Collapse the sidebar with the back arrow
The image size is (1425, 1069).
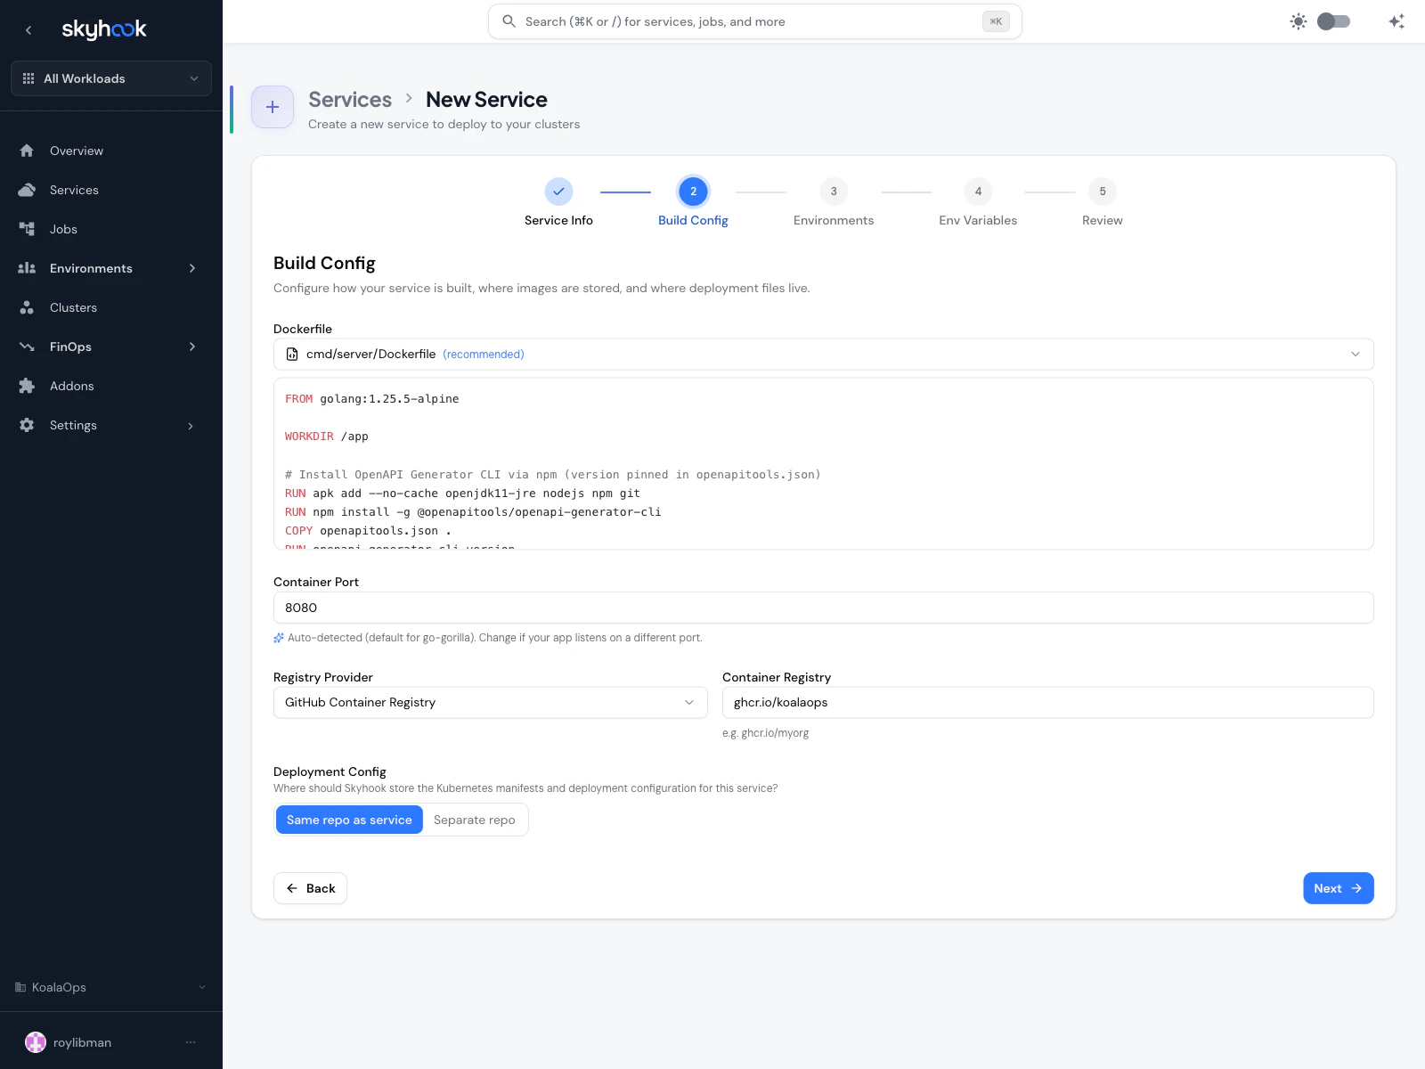coord(28,29)
